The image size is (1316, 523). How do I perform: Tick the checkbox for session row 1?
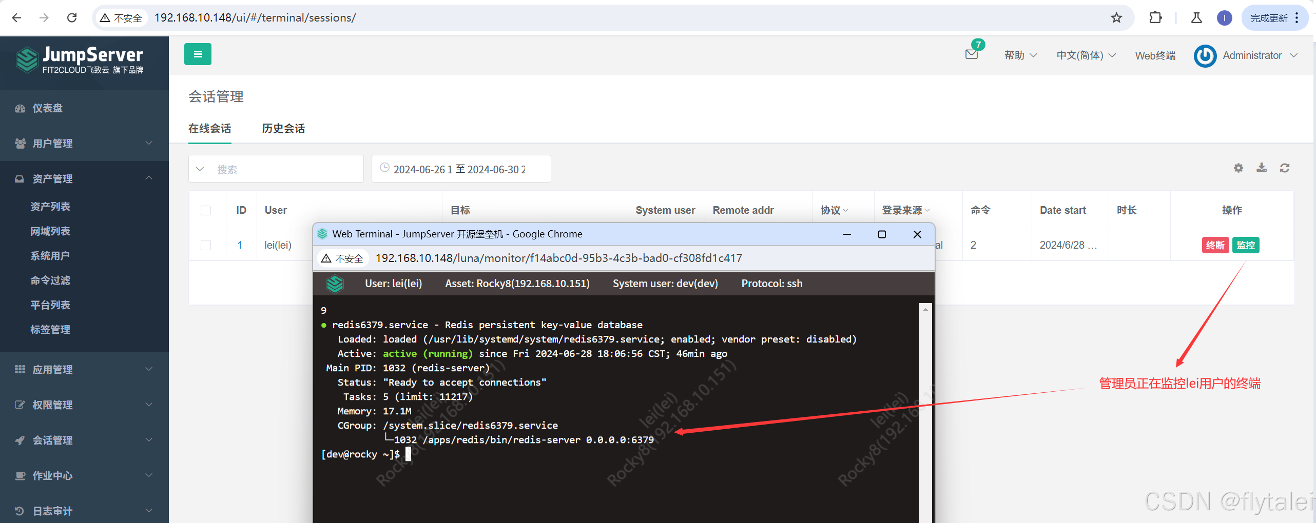coord(206,245)
